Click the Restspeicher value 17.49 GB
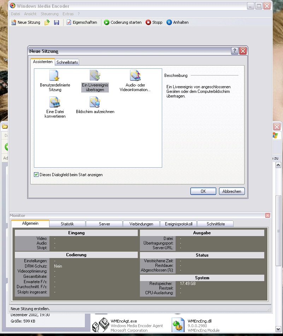Viewport: 283px width, 336px height. click(188, 284)
